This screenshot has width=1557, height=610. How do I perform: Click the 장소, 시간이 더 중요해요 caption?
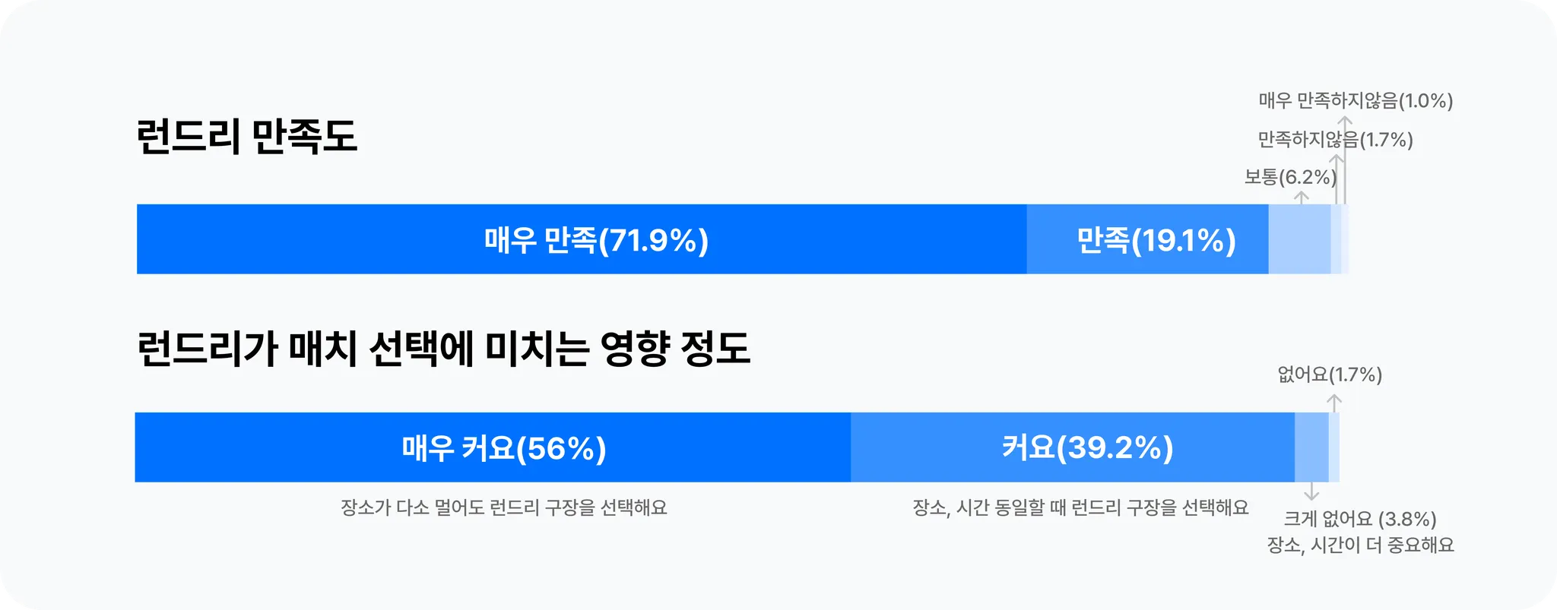click(1360, 545)
